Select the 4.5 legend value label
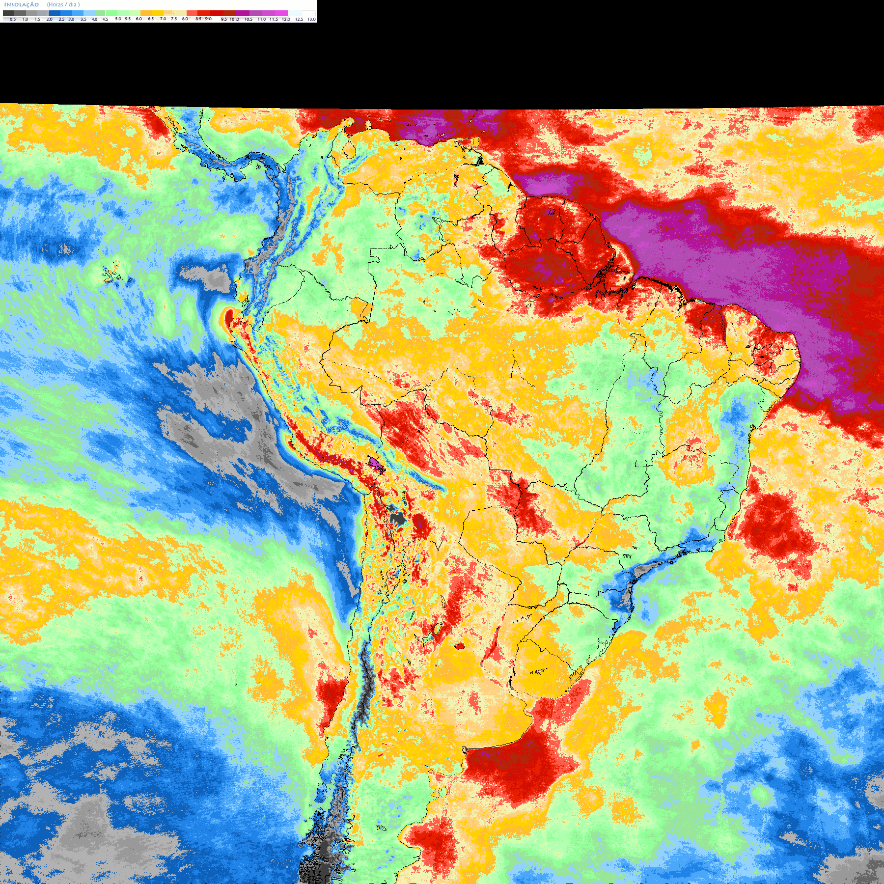 tap(105, 19)
